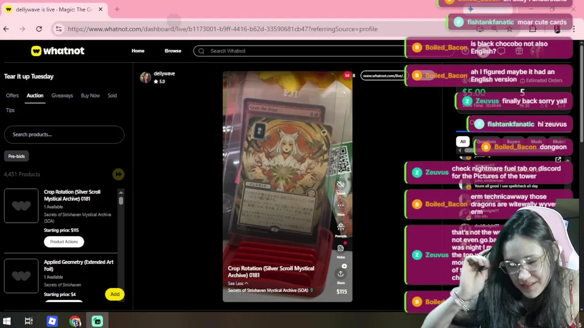Open a new browser tab
This screenshot has height=328, width=584.
pyautogui.click(x=117, y=9)
